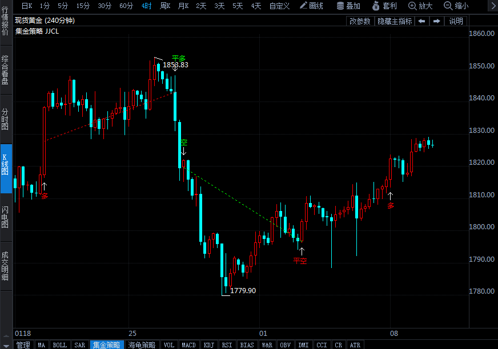Click the 1779.90 low price label
This screenshot has width=498, height=349.
(243, 291)
